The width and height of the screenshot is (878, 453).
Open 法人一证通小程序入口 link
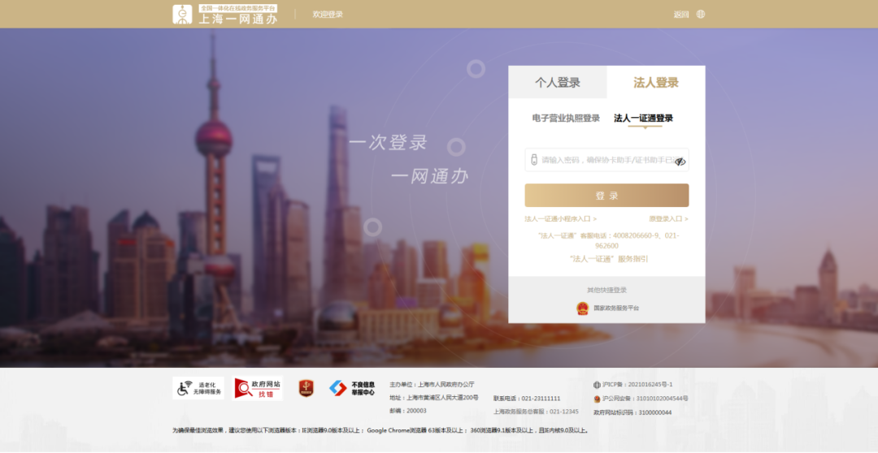pos(560,219)
